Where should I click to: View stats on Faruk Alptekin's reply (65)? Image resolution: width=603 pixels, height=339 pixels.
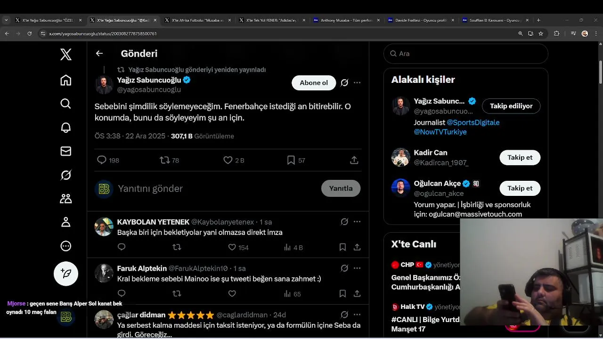(x=292, y=294)
